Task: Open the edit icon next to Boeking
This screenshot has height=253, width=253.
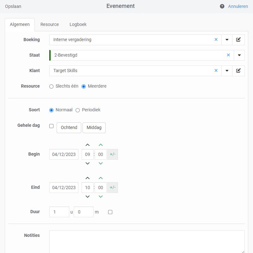Action: click(x=238, y=40)
